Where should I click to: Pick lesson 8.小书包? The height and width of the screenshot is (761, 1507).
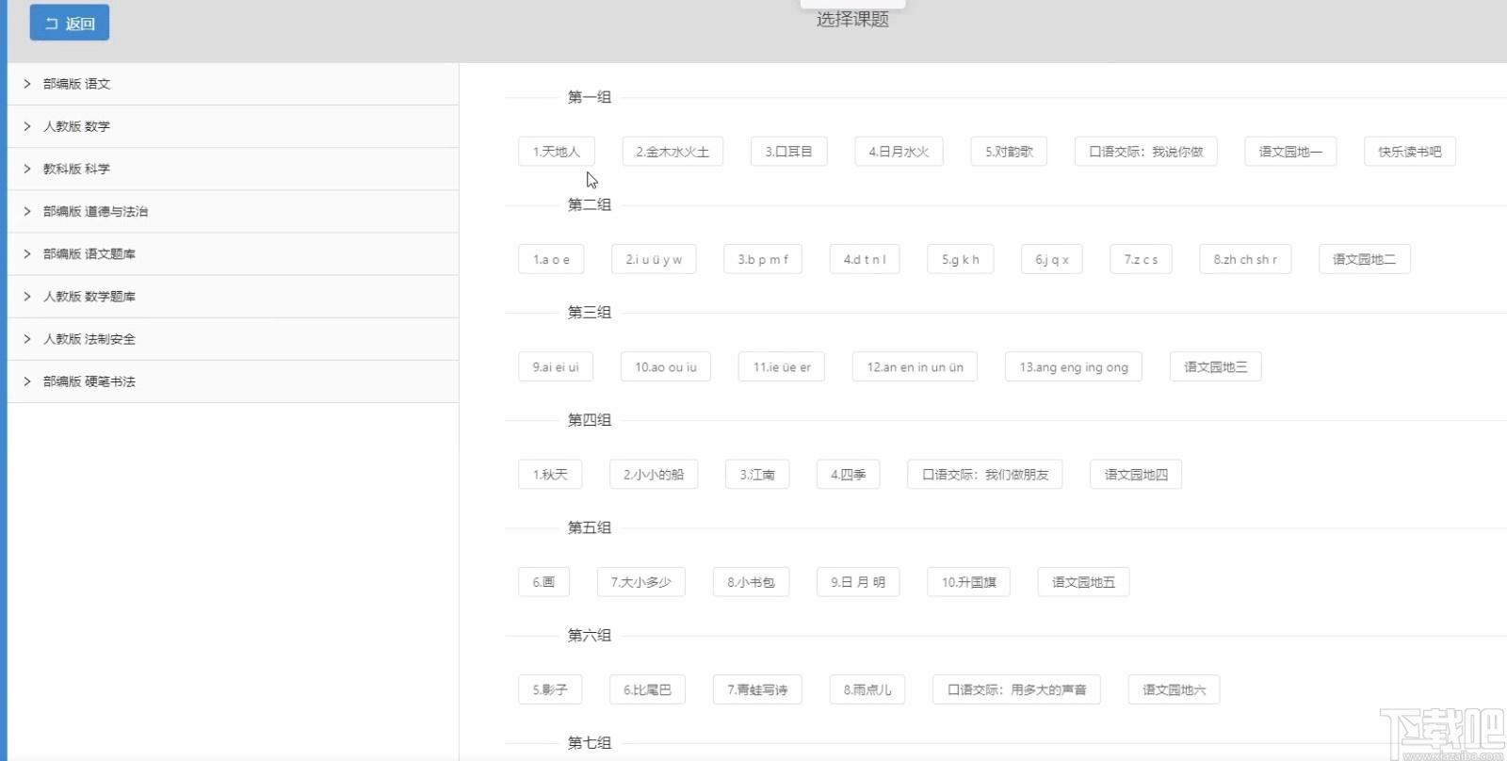[x=751, y=582]
